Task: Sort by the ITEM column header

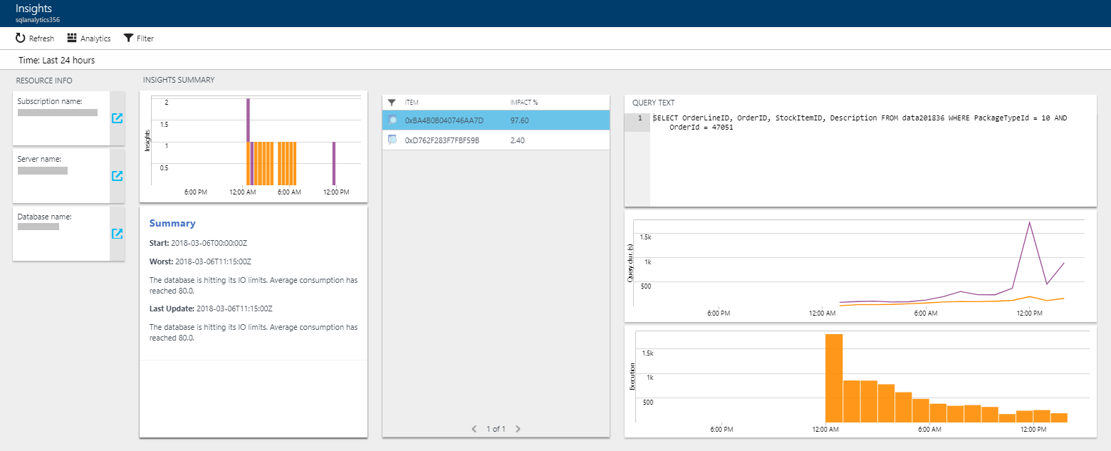Action: [x=413, y=102]
